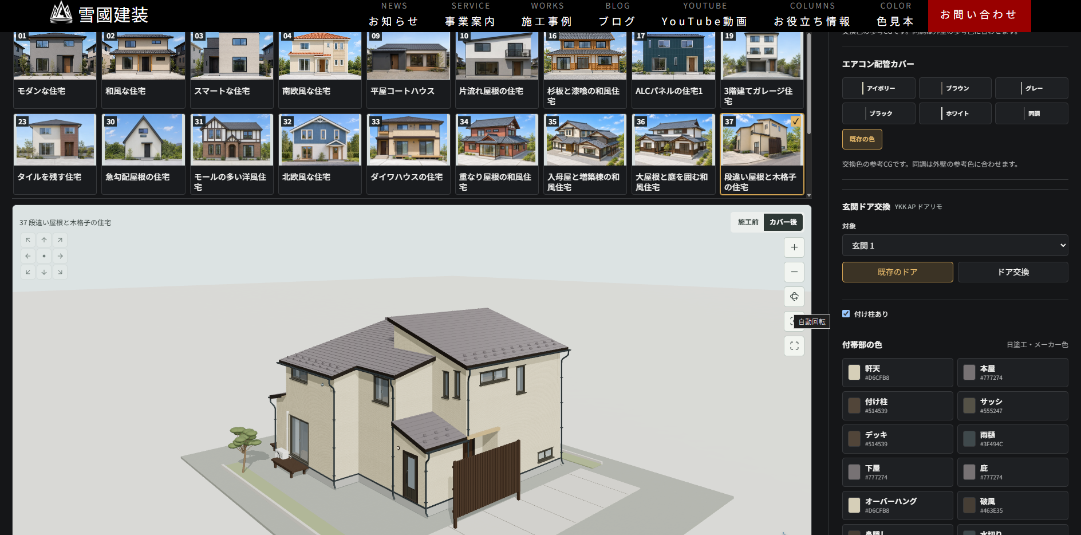Open 庇 color swatch
Viewport: 1081px width, 535px height.
(x=1012, y=472)
